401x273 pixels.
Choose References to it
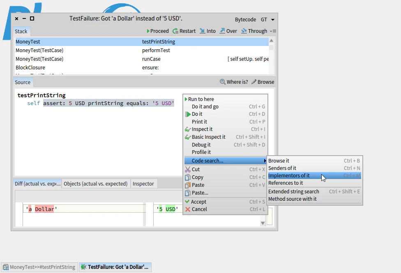[x=315, y=183]
